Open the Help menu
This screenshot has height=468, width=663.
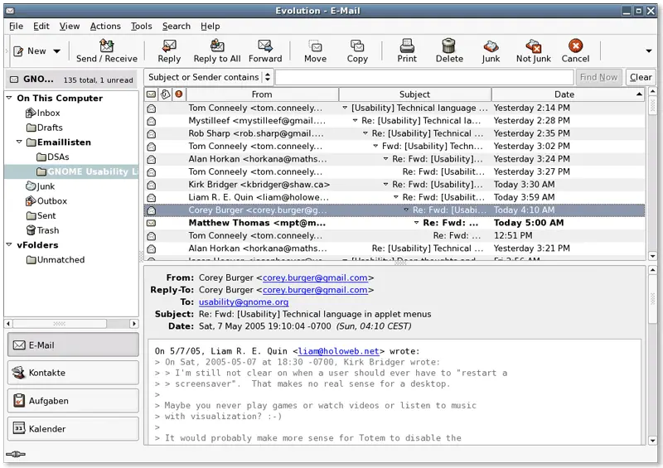(211, 27)
